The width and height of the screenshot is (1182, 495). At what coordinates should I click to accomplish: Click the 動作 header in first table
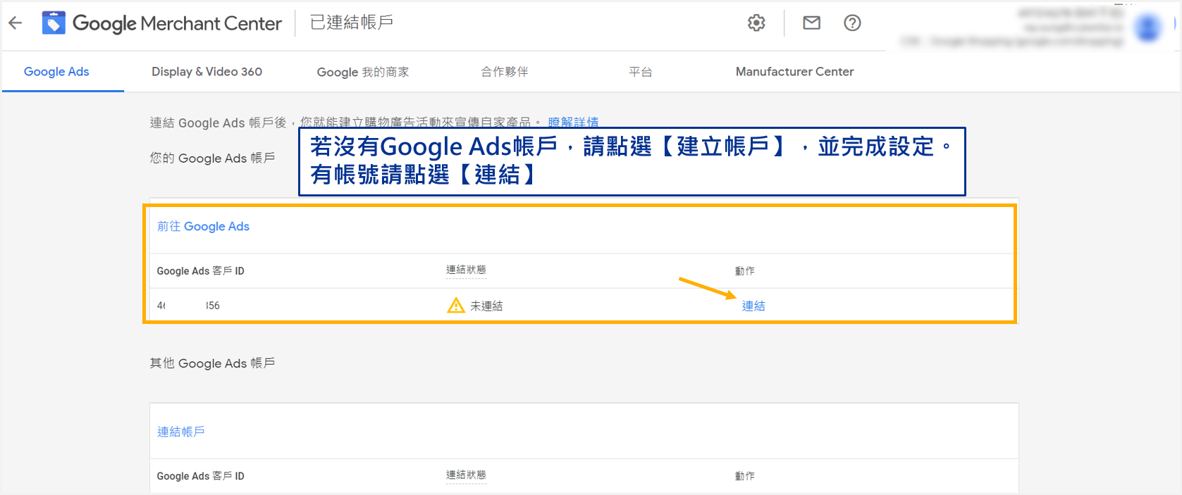tap(744, 271)
